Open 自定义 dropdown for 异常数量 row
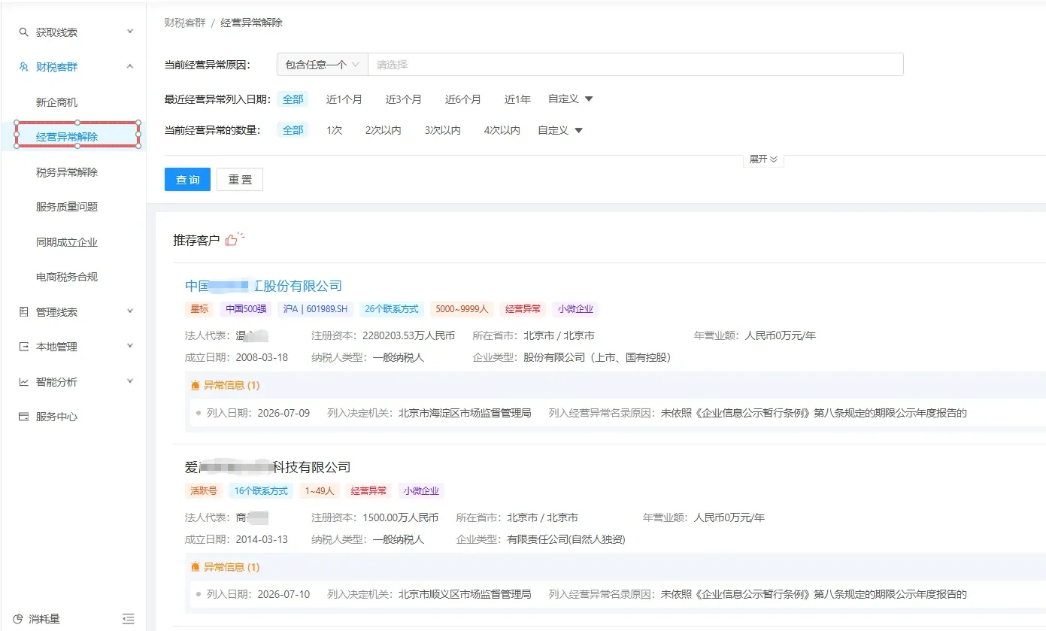This screenshot has height=631, width=1046. point(560,130)
